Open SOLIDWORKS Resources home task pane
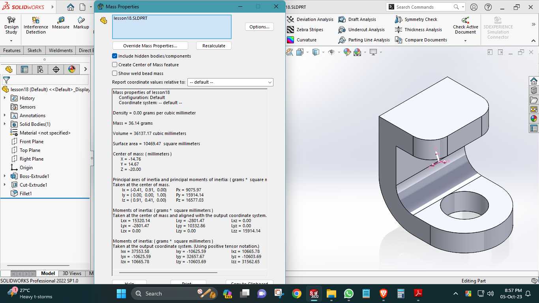539x303 pixels. 534,81
